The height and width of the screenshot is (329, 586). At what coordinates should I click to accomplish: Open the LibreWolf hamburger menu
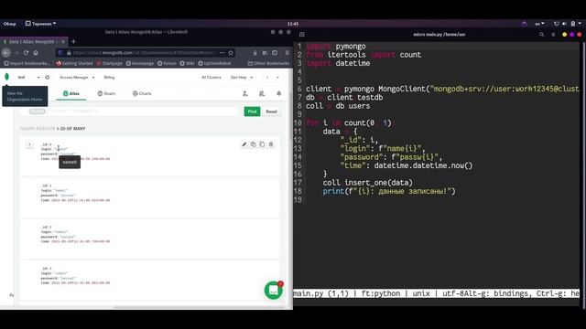pyautogui.click(x=287, y=53)
